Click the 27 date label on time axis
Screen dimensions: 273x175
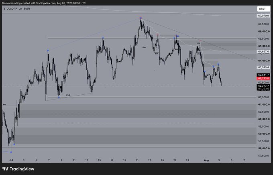pyautogui.click(x=175, y=161)
